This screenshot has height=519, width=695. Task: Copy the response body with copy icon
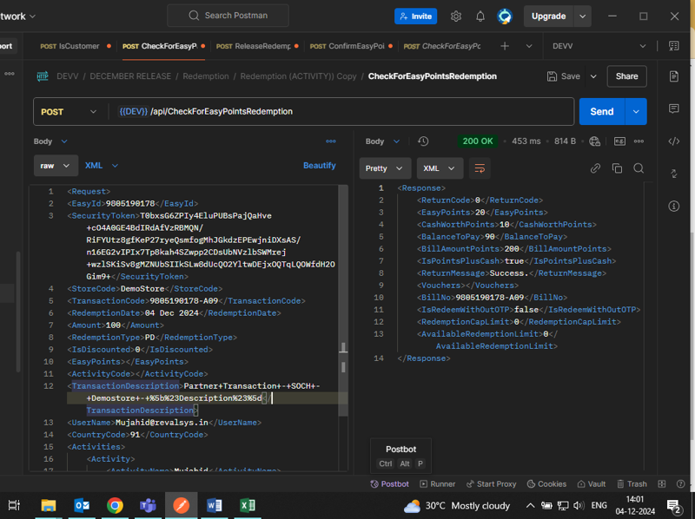point(617,168)
